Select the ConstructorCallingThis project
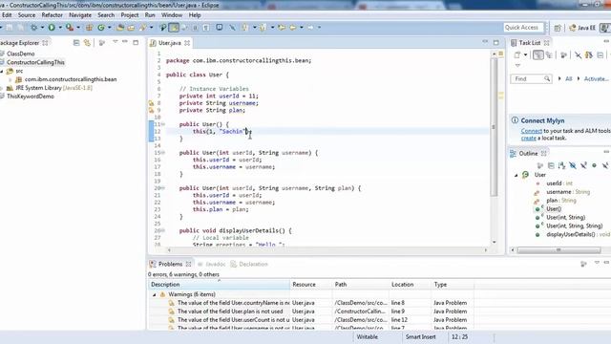This screenshot has height=344, width=611. point(35,62)
